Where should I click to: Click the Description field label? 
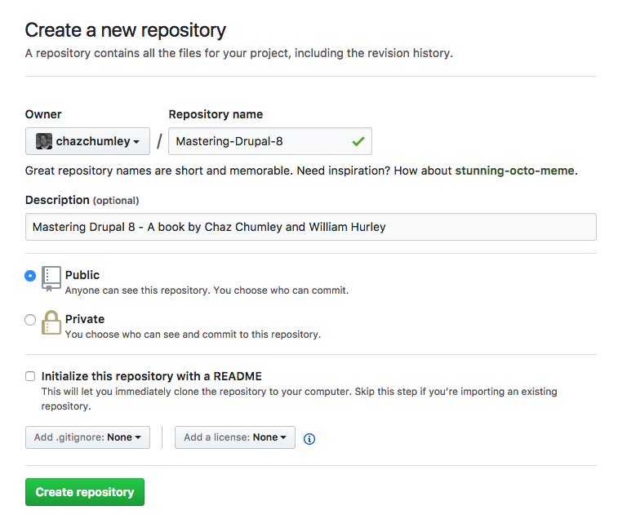(57, 200)
